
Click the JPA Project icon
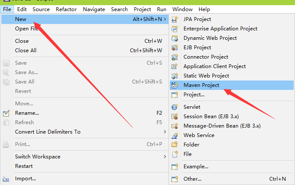coord(175,19)
